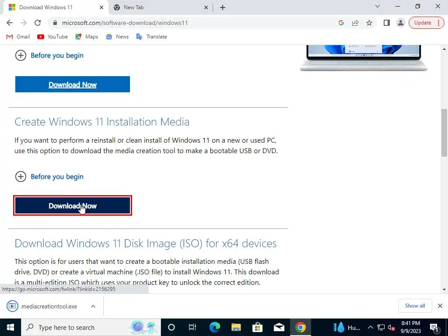448x336 pixels.
Task: Open the News bookmark
Action: [117, 37]
